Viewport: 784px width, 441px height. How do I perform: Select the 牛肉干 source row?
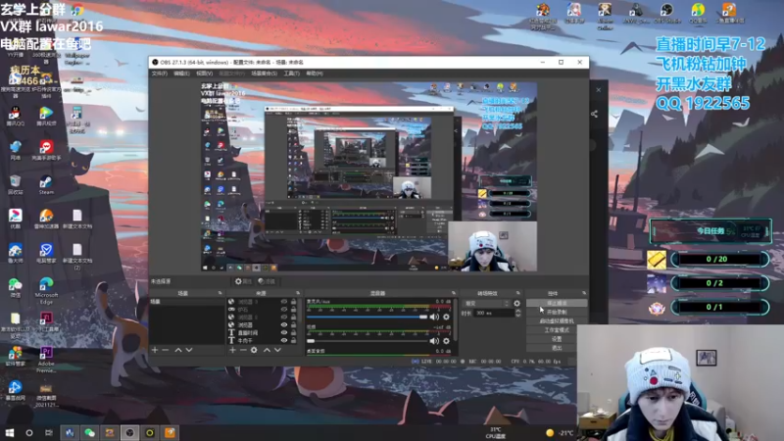coord(262,340)
